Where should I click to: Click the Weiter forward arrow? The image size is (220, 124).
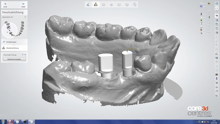coord(23,4)
